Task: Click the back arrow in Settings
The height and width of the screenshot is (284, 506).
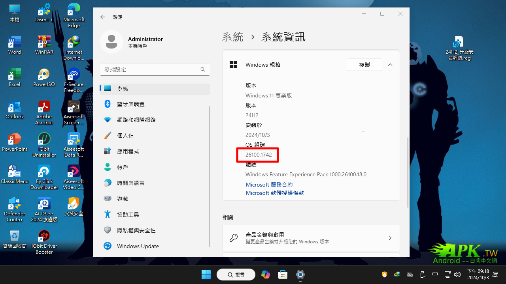Action: pos(103,17)
